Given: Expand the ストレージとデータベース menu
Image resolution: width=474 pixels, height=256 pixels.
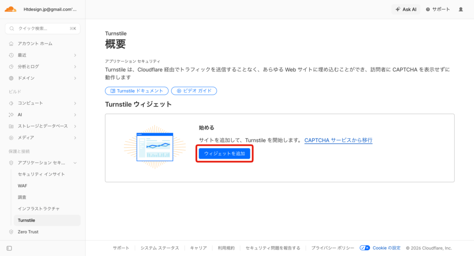Looking at the screenshot, I should click(43, 126).
